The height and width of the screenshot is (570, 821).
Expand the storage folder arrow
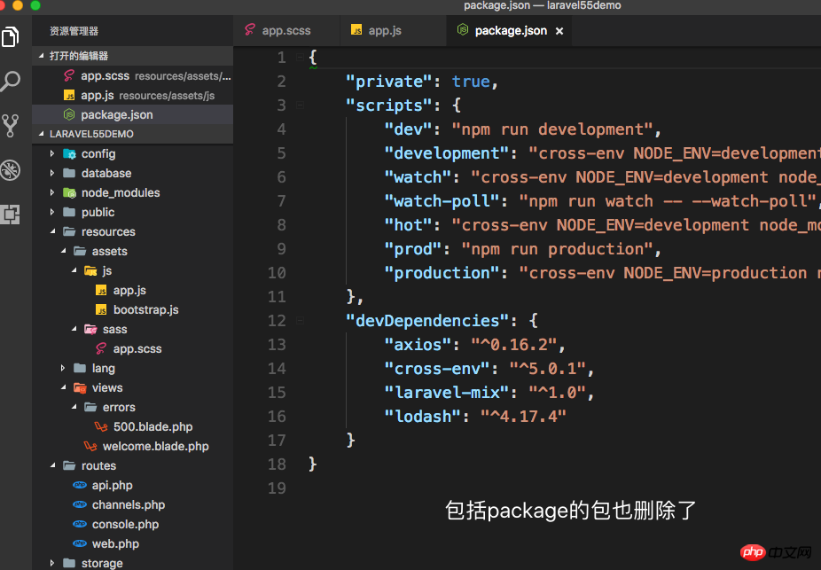click(51, 563)
